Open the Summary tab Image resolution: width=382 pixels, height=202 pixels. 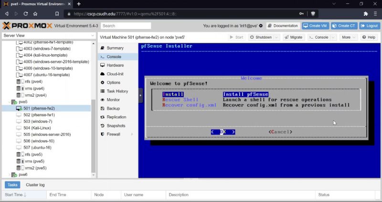(118, 48)
